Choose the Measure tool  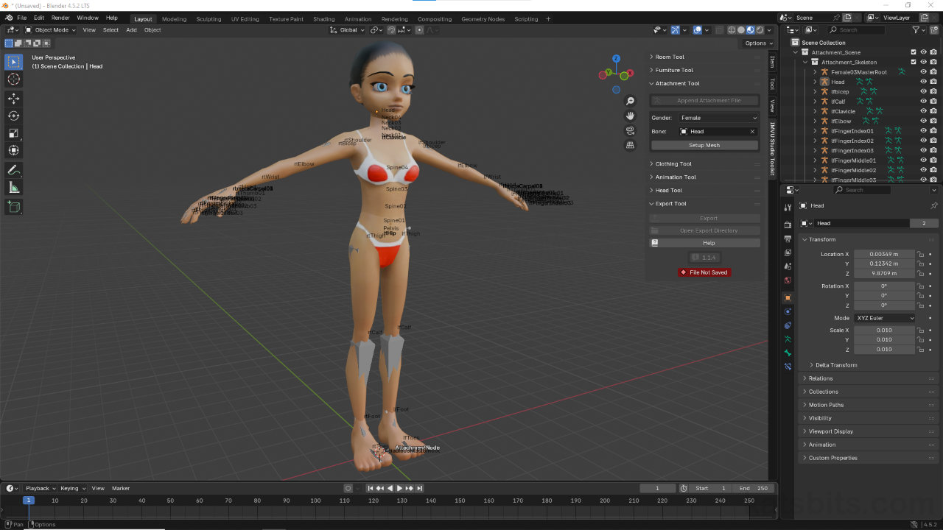13,188
